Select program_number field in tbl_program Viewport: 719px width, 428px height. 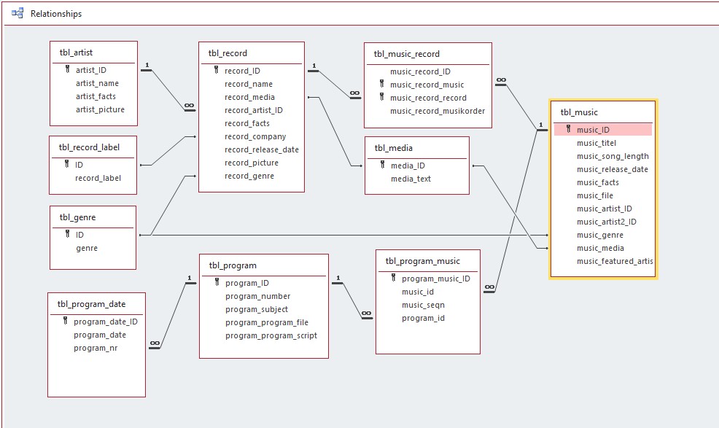click(x=257, y=296)
